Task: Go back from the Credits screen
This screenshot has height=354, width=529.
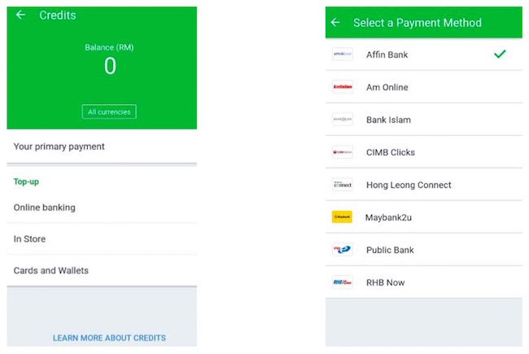Action: click(x=20, y=15)
